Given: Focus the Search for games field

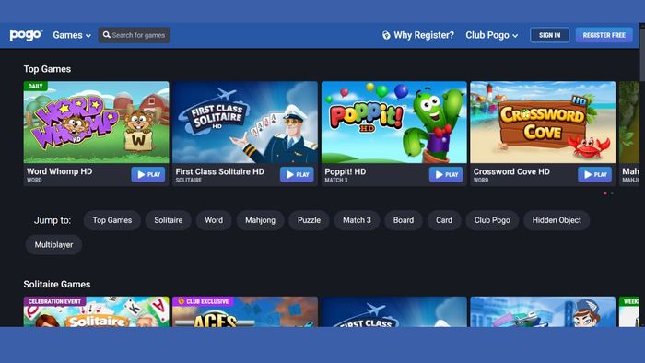Looking at the screenshot, I should tap(135, 35).
